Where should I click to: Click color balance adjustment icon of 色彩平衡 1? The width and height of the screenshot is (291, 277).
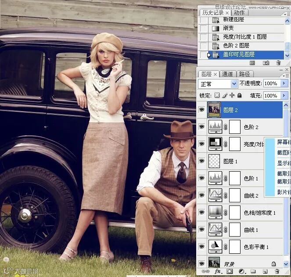click(215, 247)
